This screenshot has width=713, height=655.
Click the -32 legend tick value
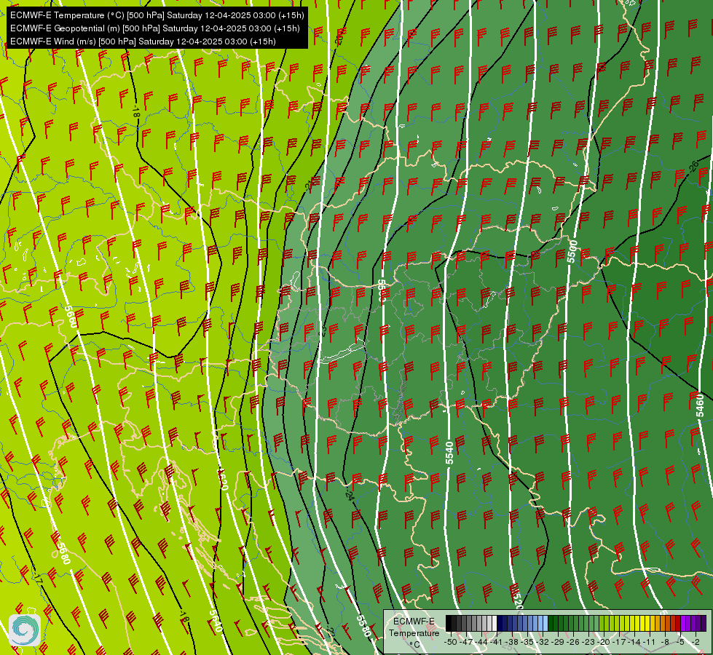point(543,642)
